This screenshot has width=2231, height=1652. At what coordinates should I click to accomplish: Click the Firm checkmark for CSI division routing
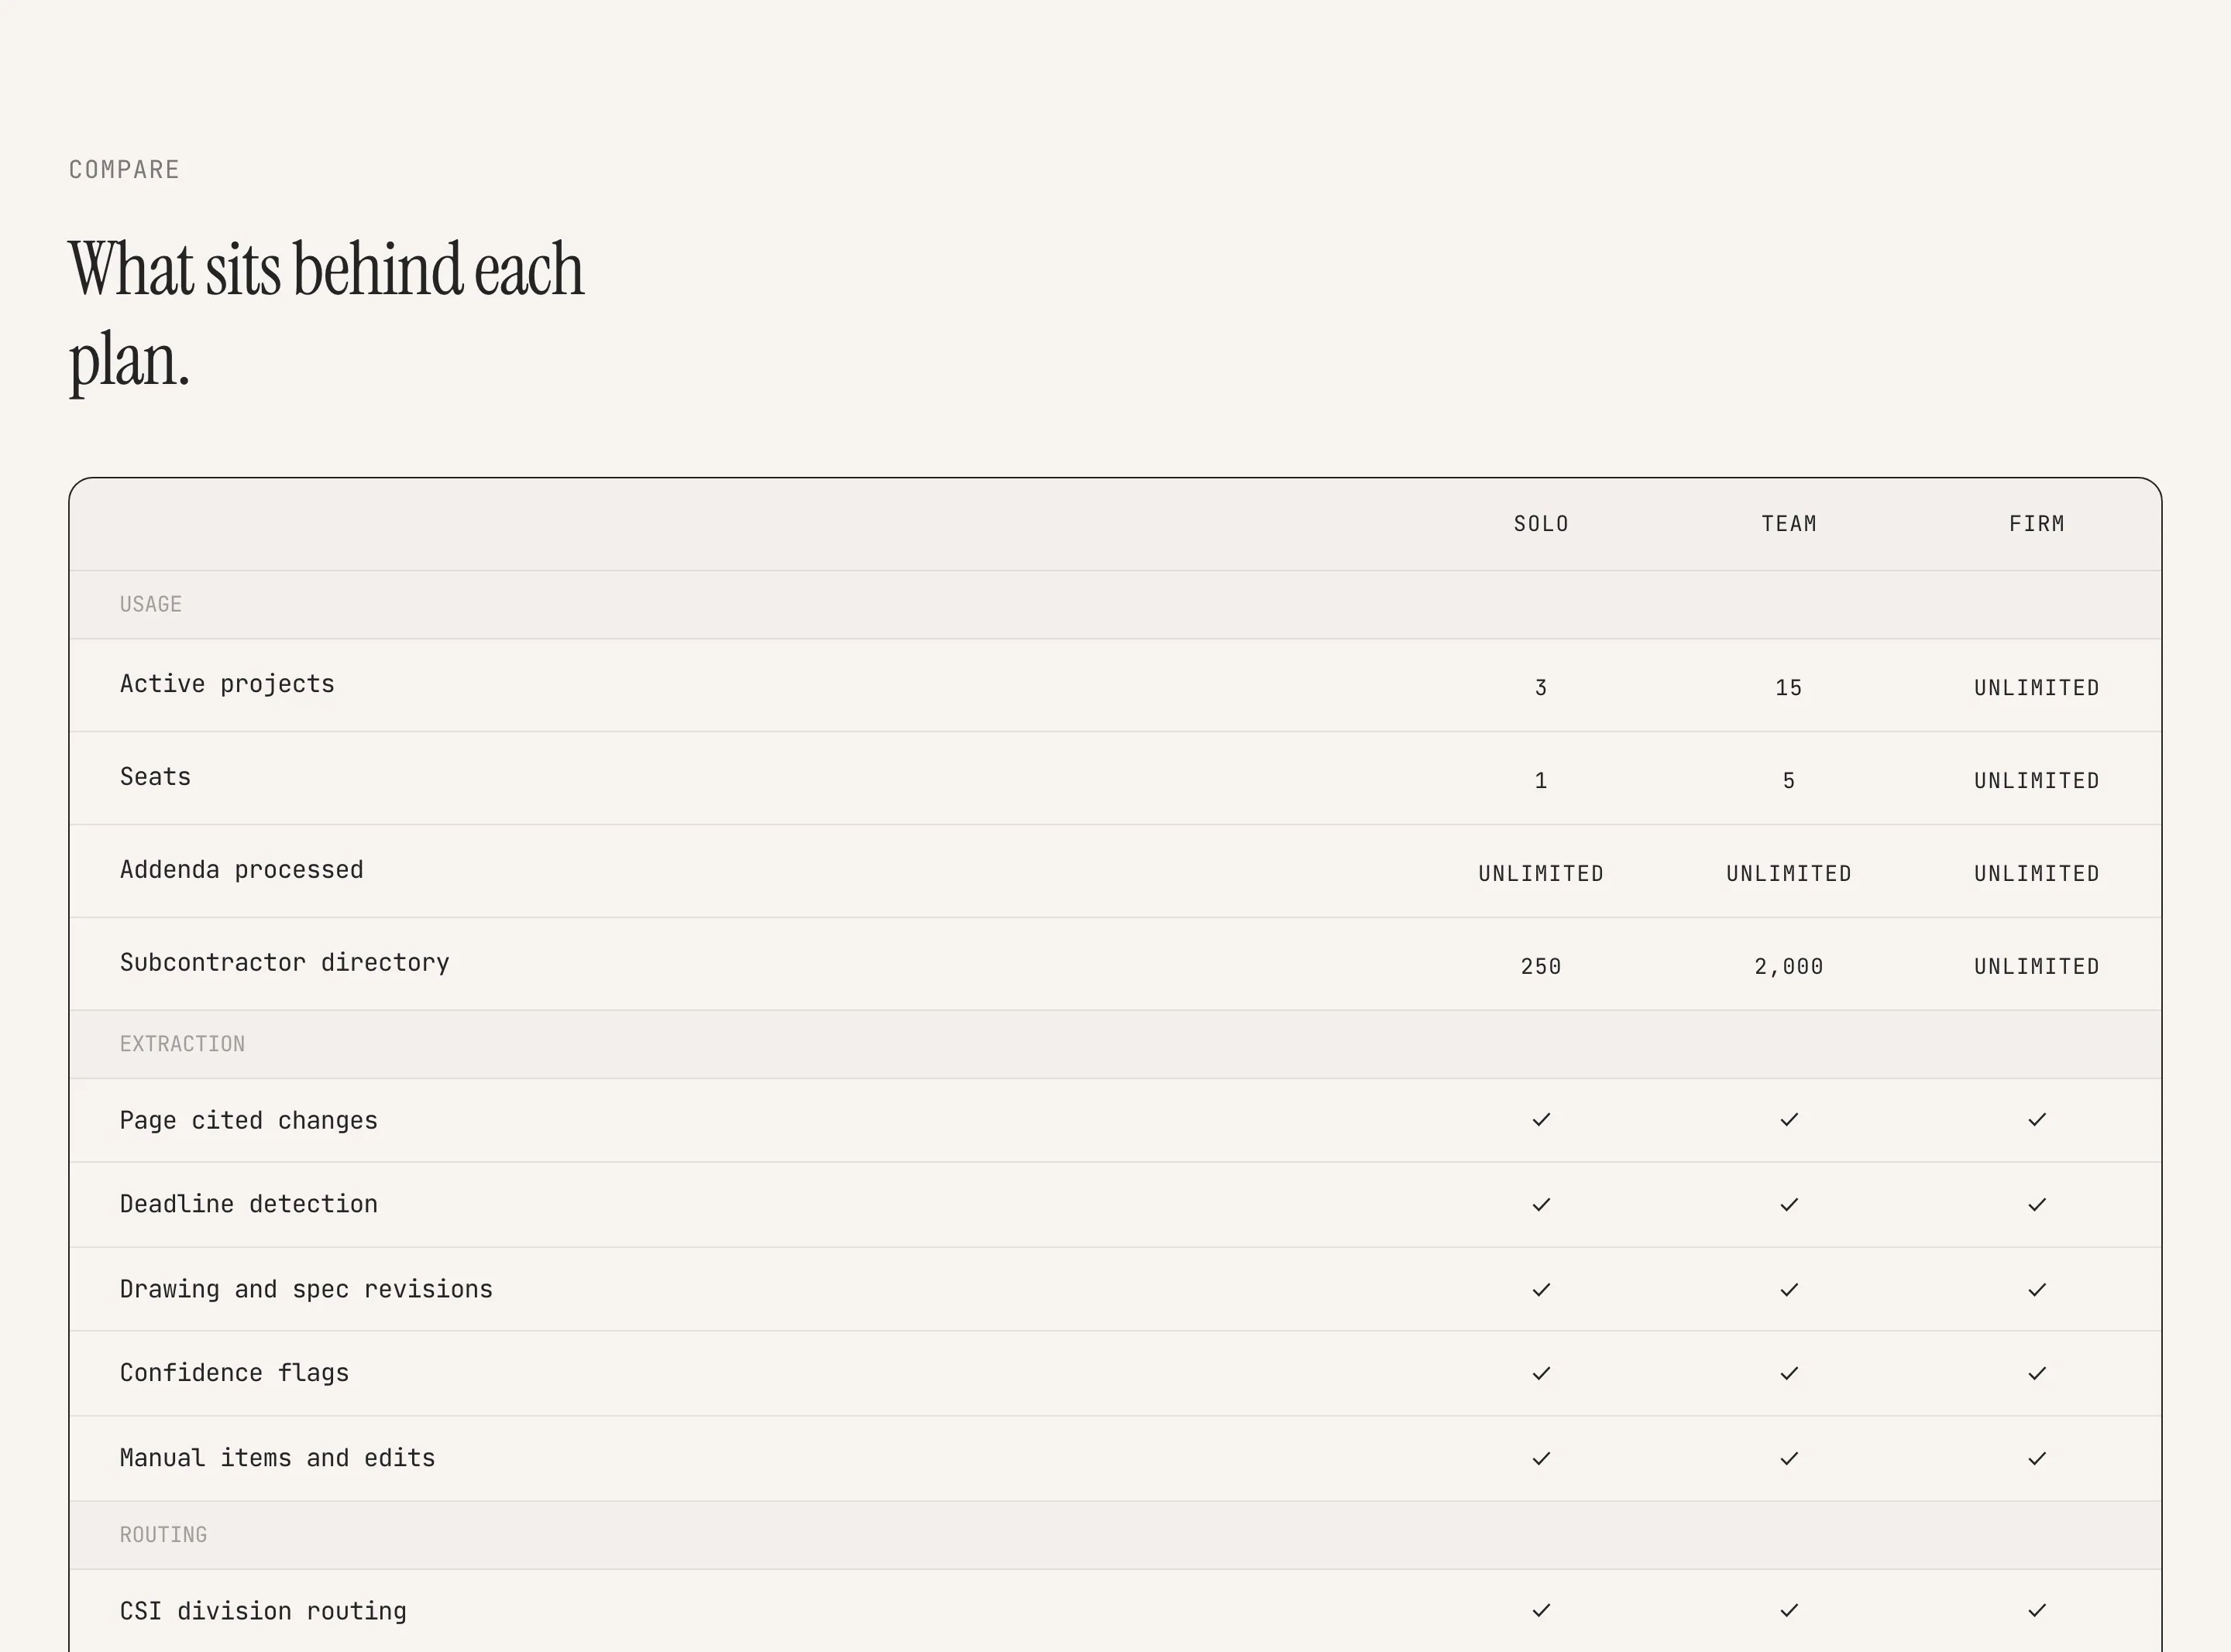(x=2037, y=1610)
